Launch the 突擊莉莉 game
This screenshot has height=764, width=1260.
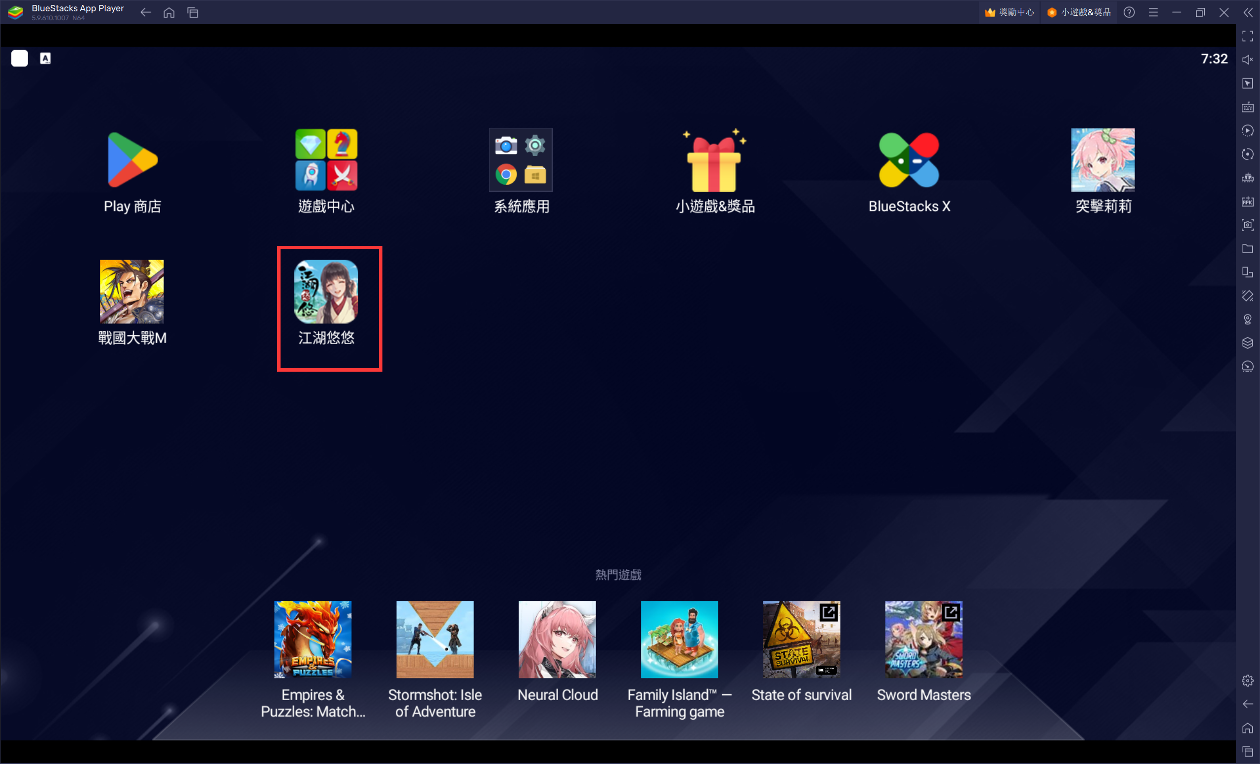(x=1102, y=160)
